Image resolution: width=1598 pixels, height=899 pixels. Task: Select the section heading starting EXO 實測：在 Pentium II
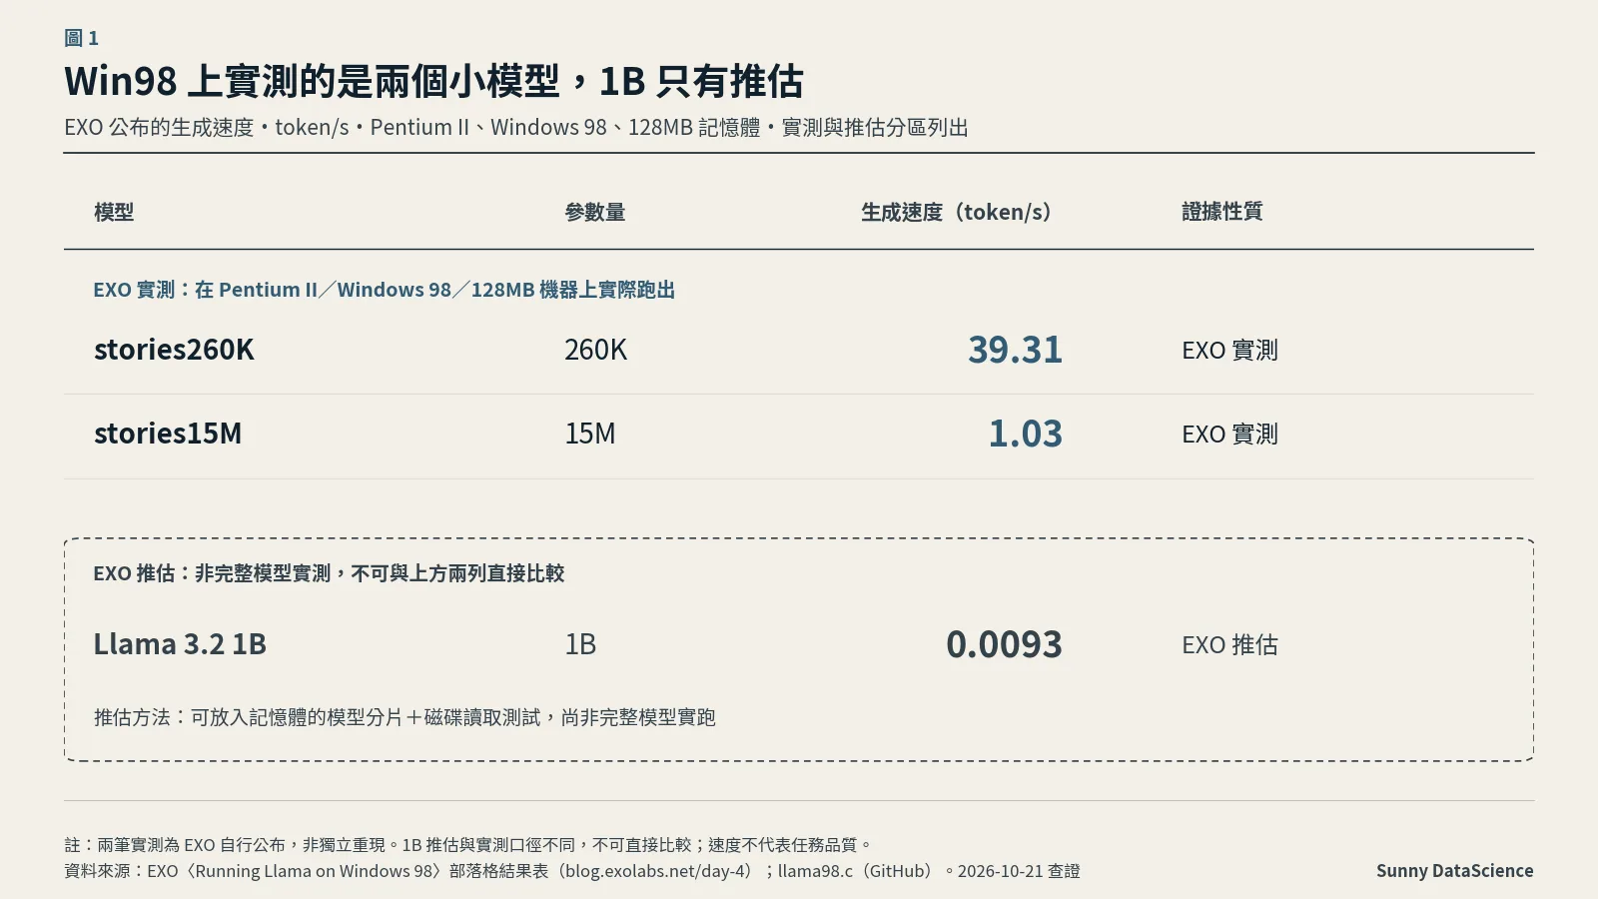tap(385, 290)
